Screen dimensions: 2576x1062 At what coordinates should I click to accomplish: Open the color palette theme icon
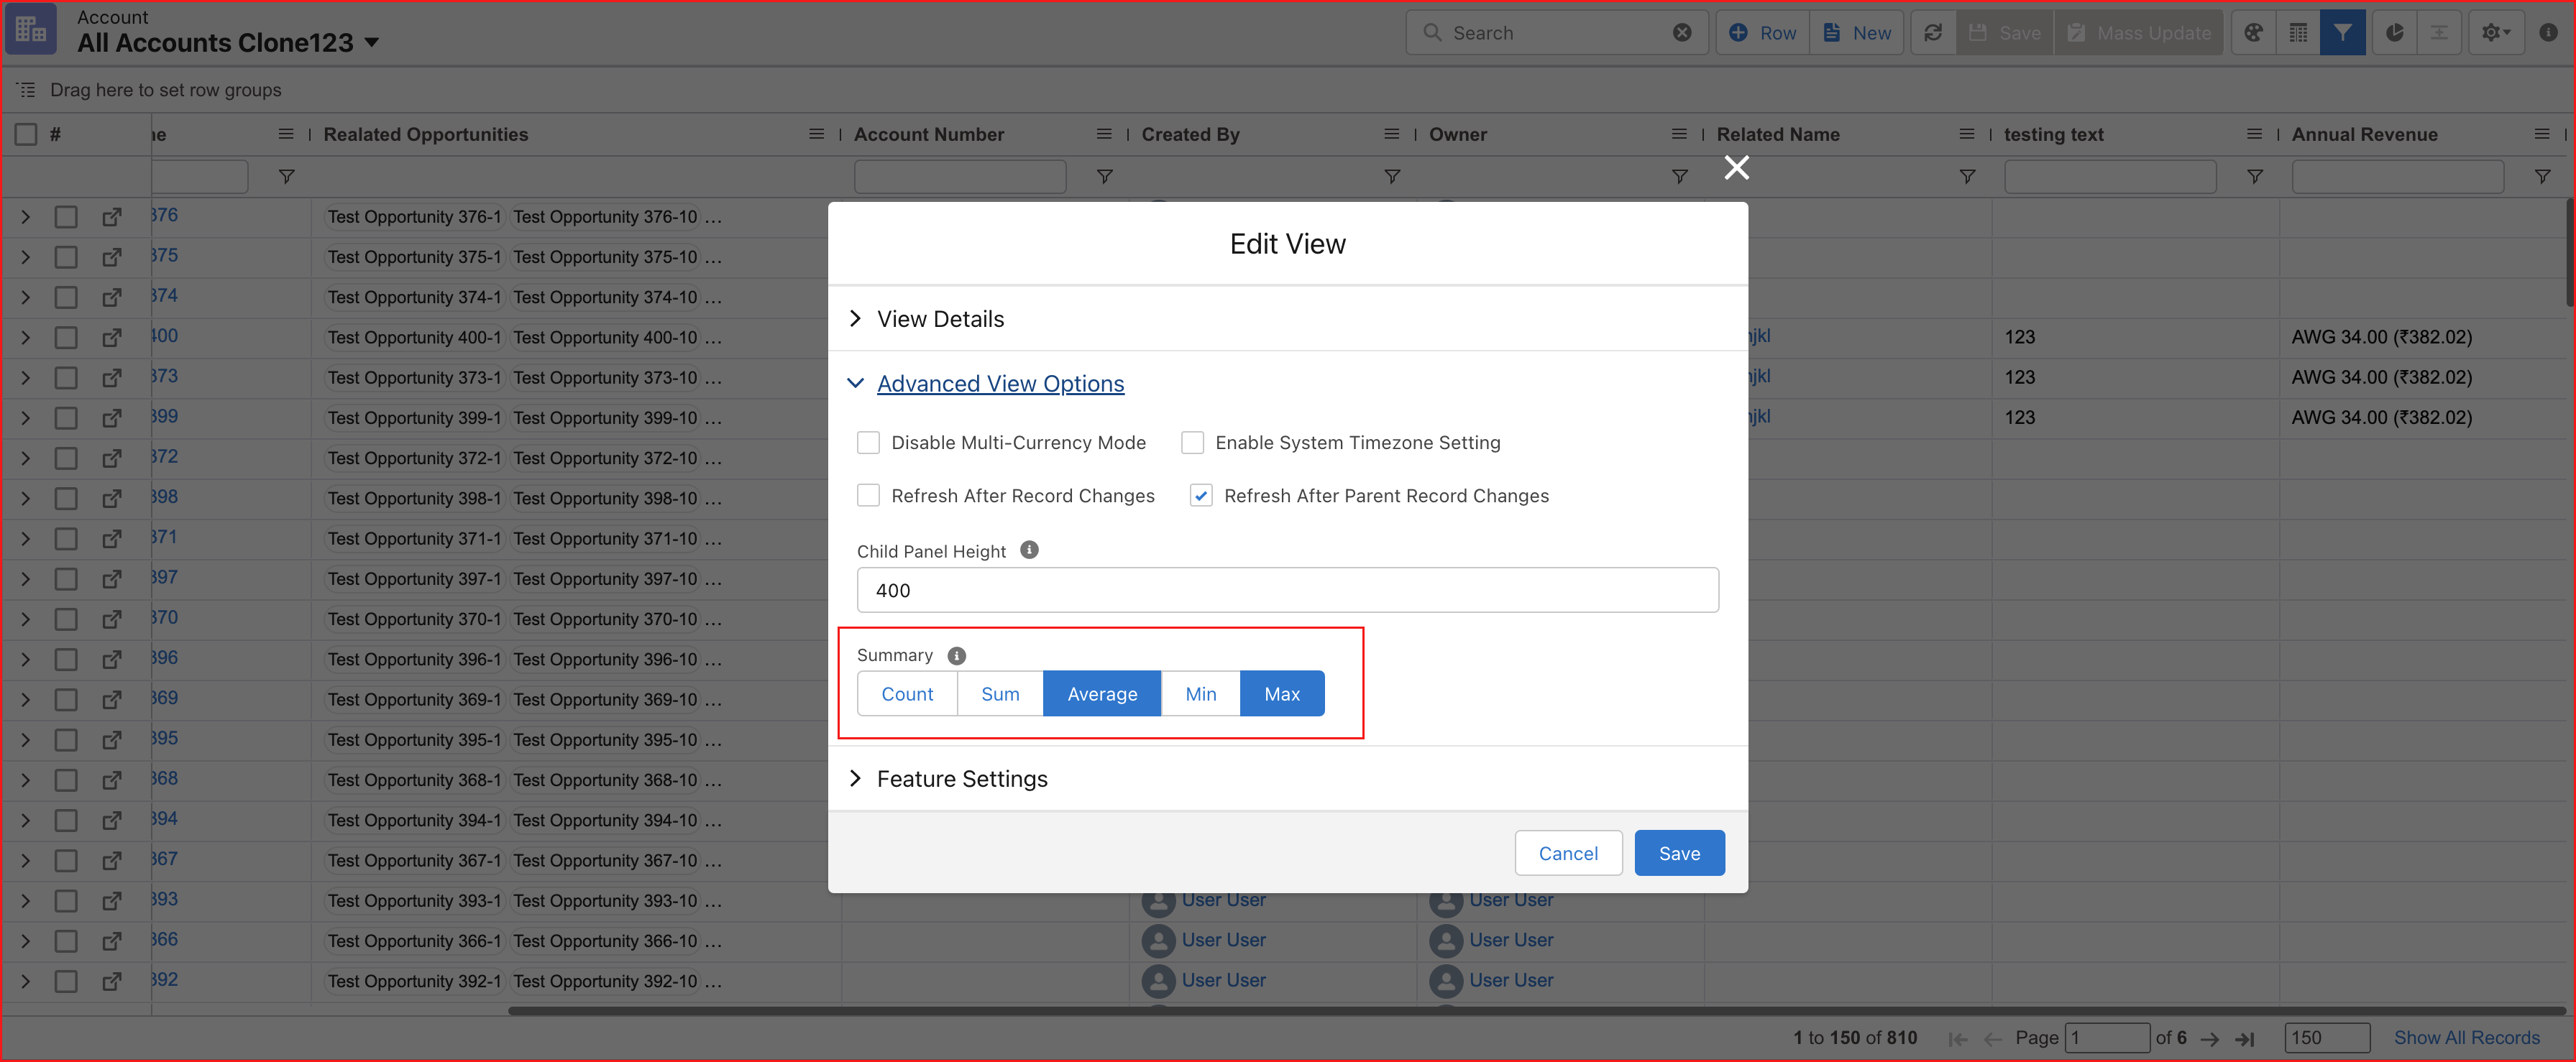click(x=2253, y=32)
